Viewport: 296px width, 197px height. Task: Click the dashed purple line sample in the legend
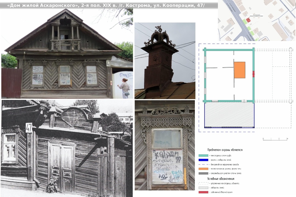click(203, 164)
